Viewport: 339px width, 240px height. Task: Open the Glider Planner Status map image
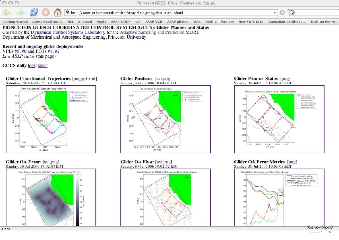point(279,119)
